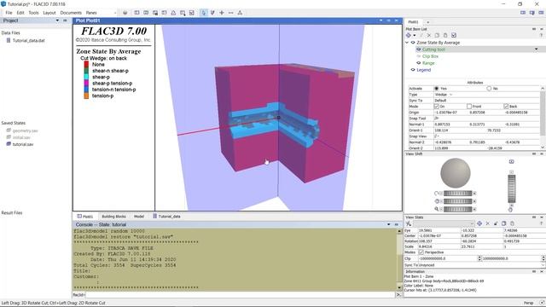Screen dimensions: 546x307
Task: Click the checkbox-style icon in main toolbar
Action: [191, 13]
